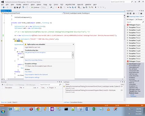Open Google Chrome from the taskbar
The image size is (145, 116).
38,109
